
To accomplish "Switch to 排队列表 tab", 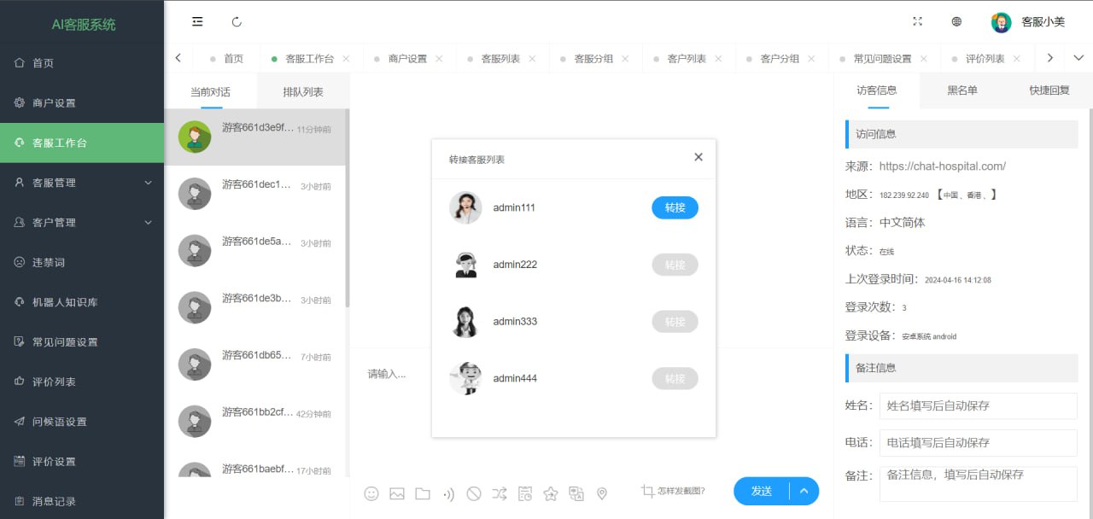I will (303, 92).
